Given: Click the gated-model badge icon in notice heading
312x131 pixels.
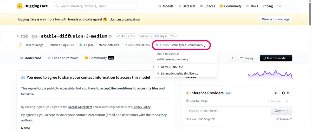Looking at the screenshot, I should point(23,77).
